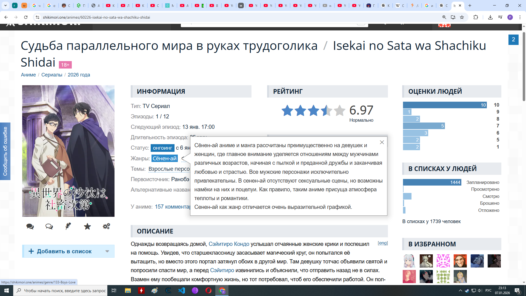Click the Добавить в список button
Viewport: 526px width, 296px height.
tap(64, 251)
